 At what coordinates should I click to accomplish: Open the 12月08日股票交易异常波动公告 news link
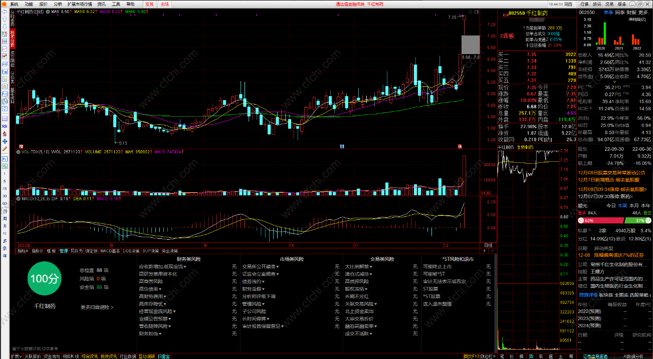[x=612, y=172]
